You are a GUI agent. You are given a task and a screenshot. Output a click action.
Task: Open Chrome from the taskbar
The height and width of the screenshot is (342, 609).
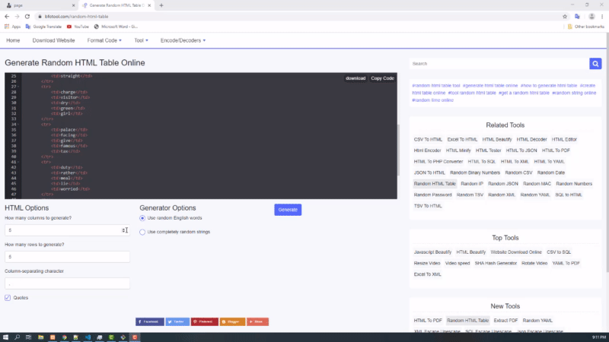point(65,337)
